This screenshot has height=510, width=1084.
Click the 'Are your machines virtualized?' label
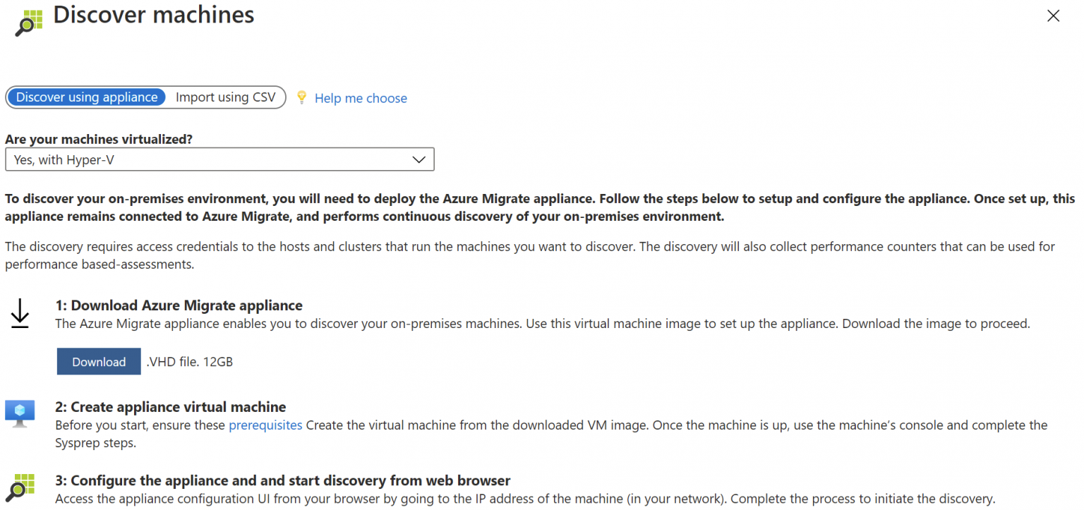click(99, 139)
